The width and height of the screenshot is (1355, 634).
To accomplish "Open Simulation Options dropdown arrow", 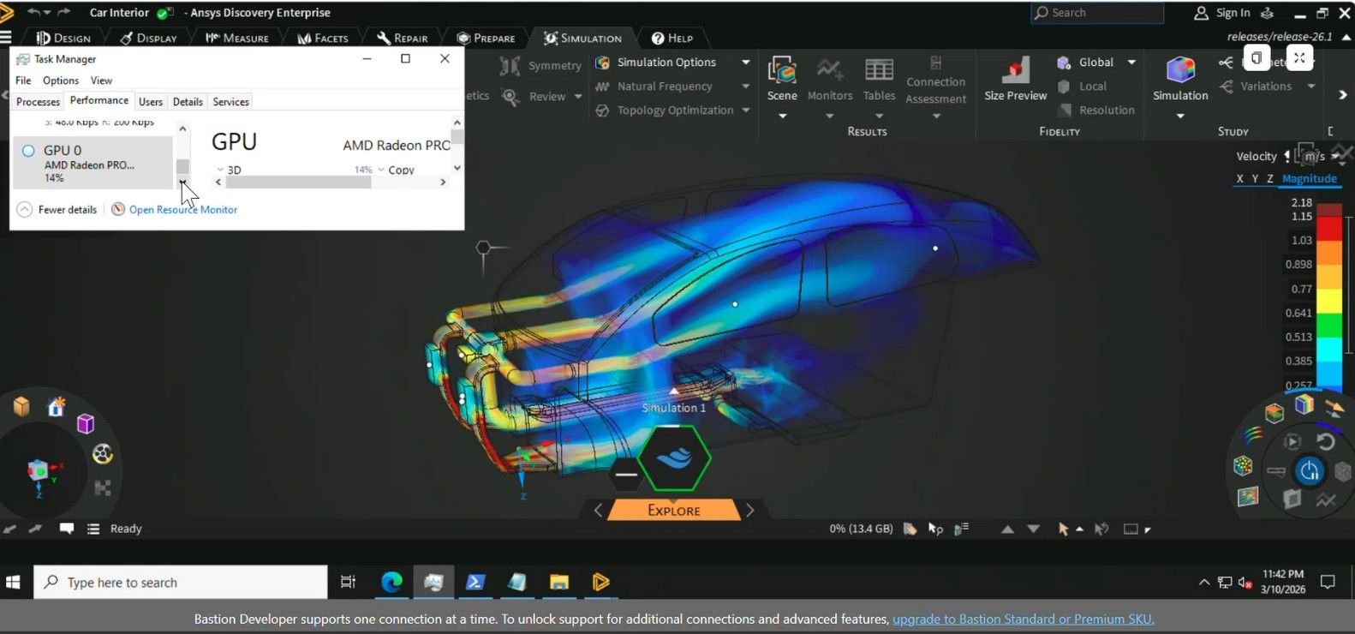I will [x=746, y=63].
